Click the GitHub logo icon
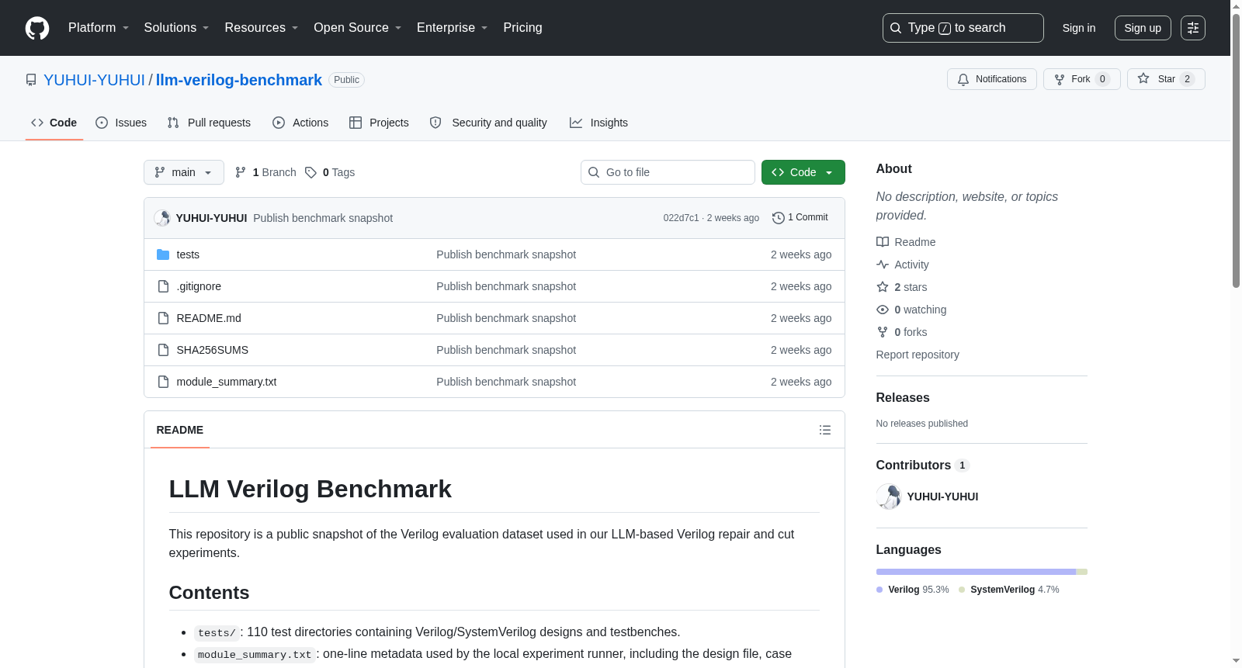Screen dimensions: 1242x668 (x=37, y=28)
